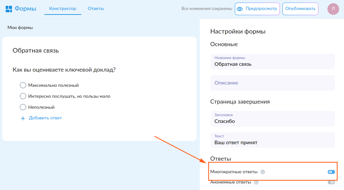Click the Настройки формы heading
Viewport: 344px width, 190px height.
click(238, 31)
